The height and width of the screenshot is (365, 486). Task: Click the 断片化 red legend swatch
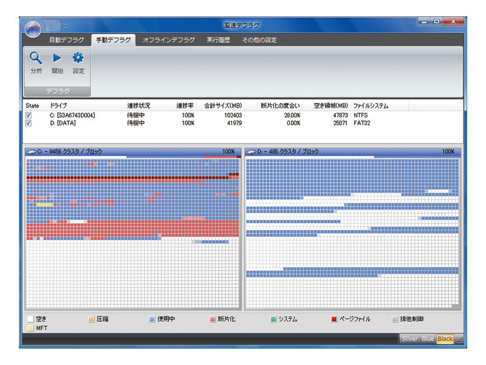[x=213, y=319]
